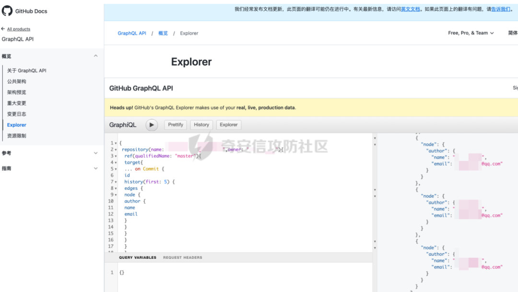
Task: Click the 'email' field on line 12
Action: pos(131,214)
